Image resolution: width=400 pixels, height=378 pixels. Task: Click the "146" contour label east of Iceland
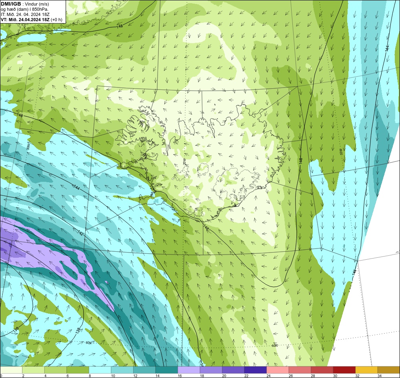(301, 161)
